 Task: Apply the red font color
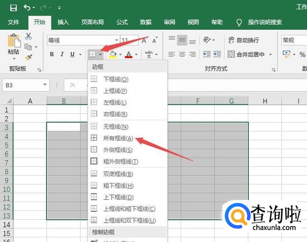click(x=129, y=54)
